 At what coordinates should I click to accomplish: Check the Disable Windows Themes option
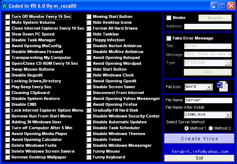pyautogui.click(x=89, y=134)
